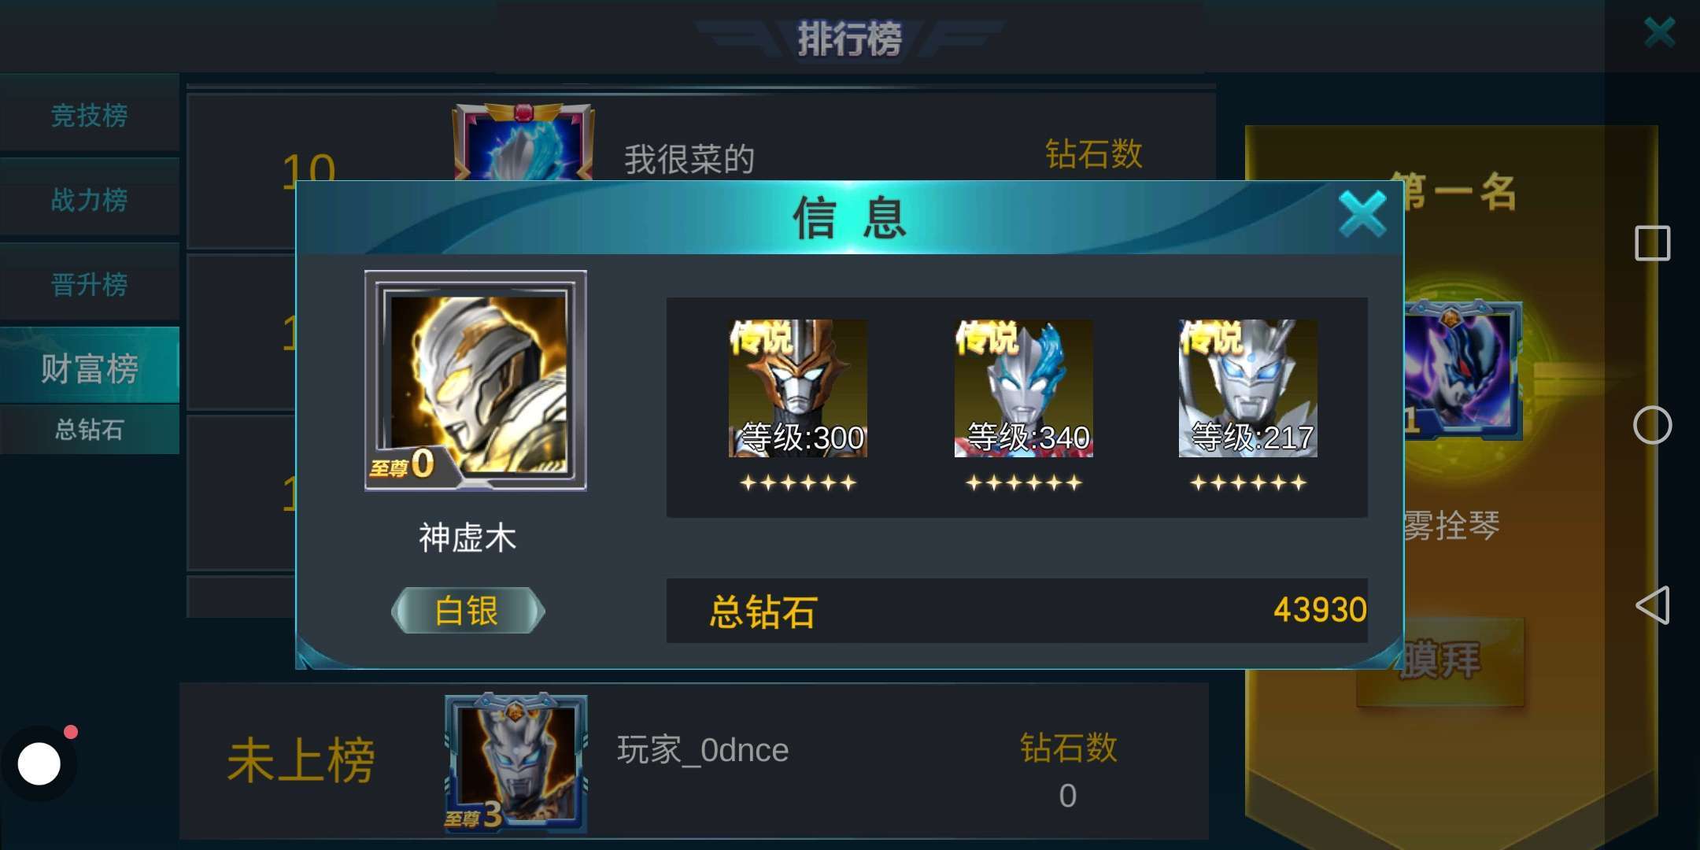Select the level 300 legendary hero icon
Image resolution: width=1700 pixels, height=850 pixels.
(798, 388)
